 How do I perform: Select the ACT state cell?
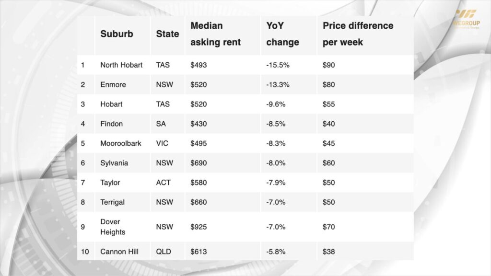(163, 183)
